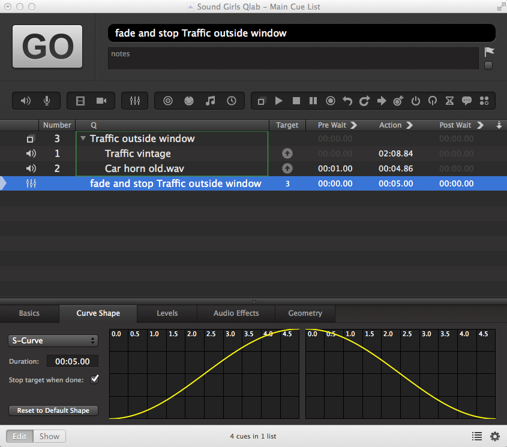
Task: Switch to the Levels tab
Action: 166,313
